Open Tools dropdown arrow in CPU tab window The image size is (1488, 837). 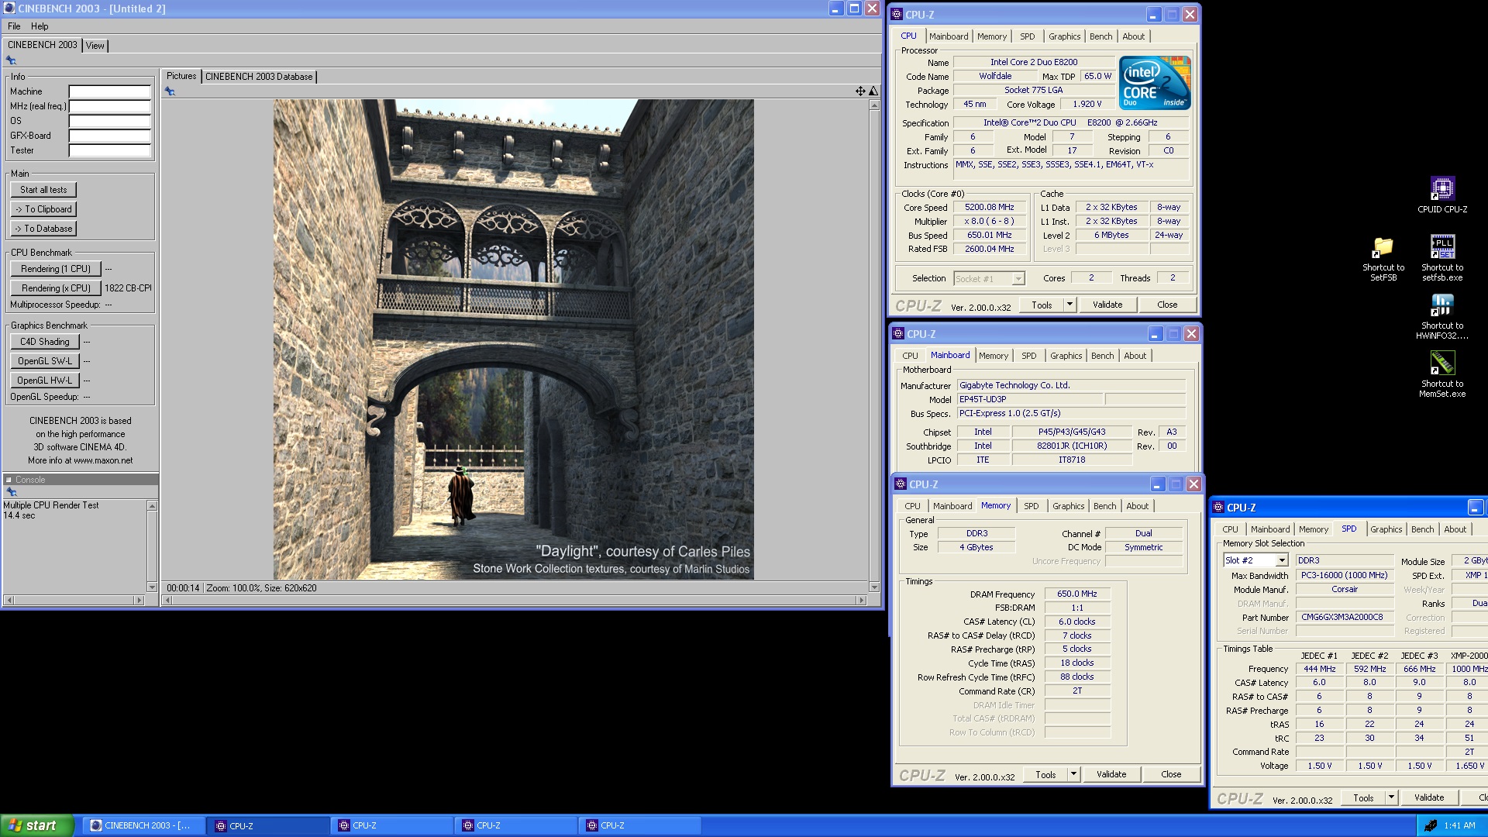pos(1069,305)
